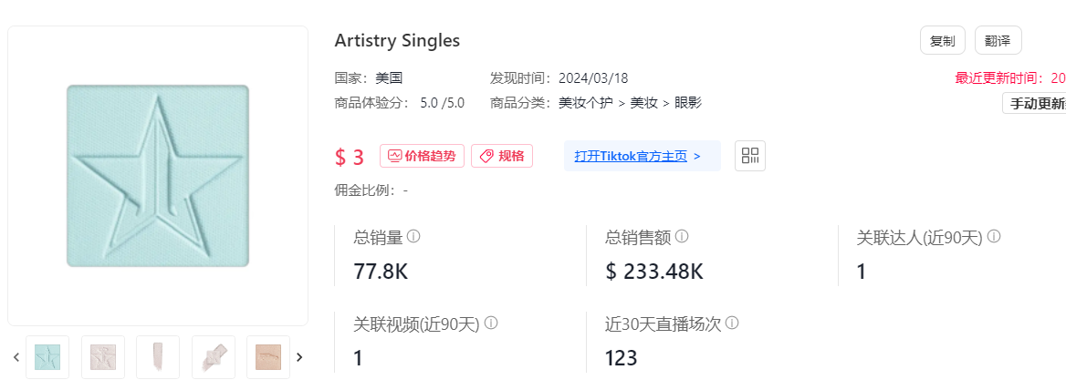Click the 翻译 translate button
The height and width of the screenshot is (380, 1066).
998,41
